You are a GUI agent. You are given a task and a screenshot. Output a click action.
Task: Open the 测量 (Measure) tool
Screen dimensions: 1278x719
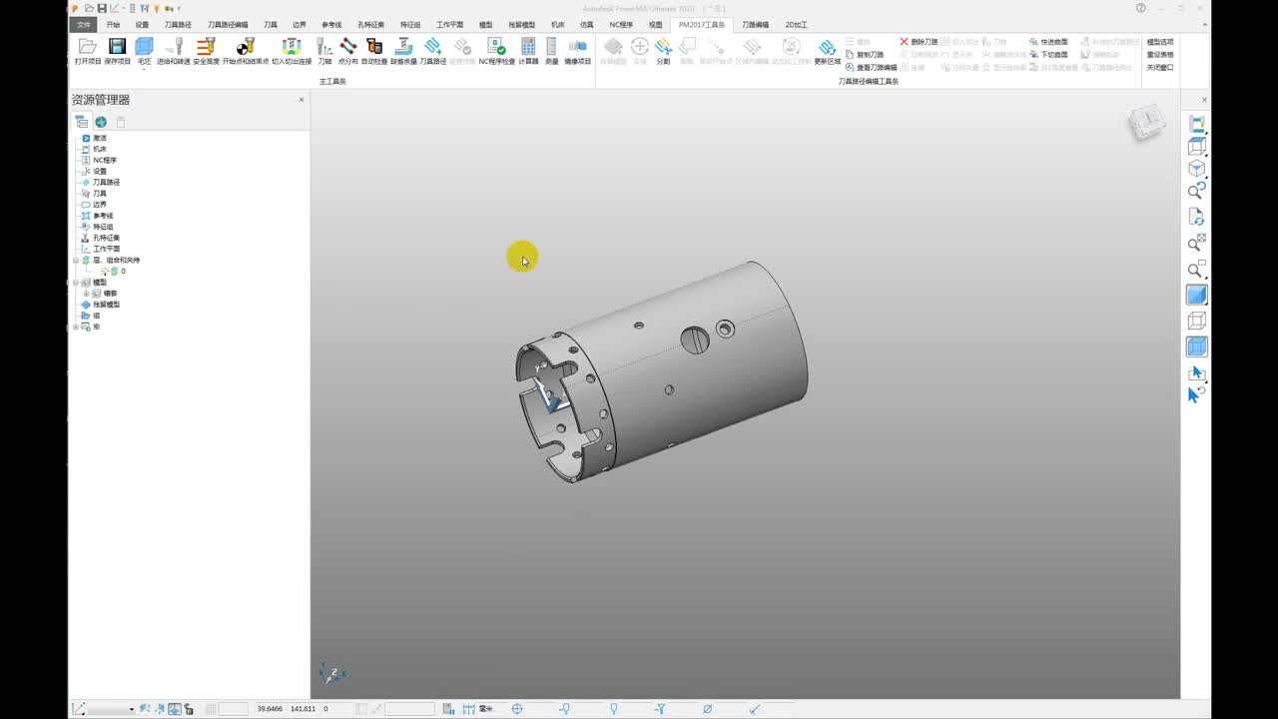pyautogui.click(x=551, y=51)
